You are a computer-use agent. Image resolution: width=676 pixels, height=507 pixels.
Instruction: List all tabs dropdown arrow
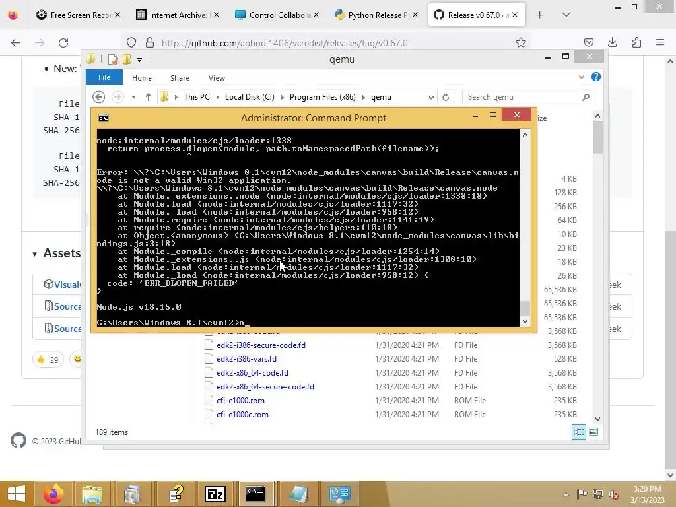(566, 15)
